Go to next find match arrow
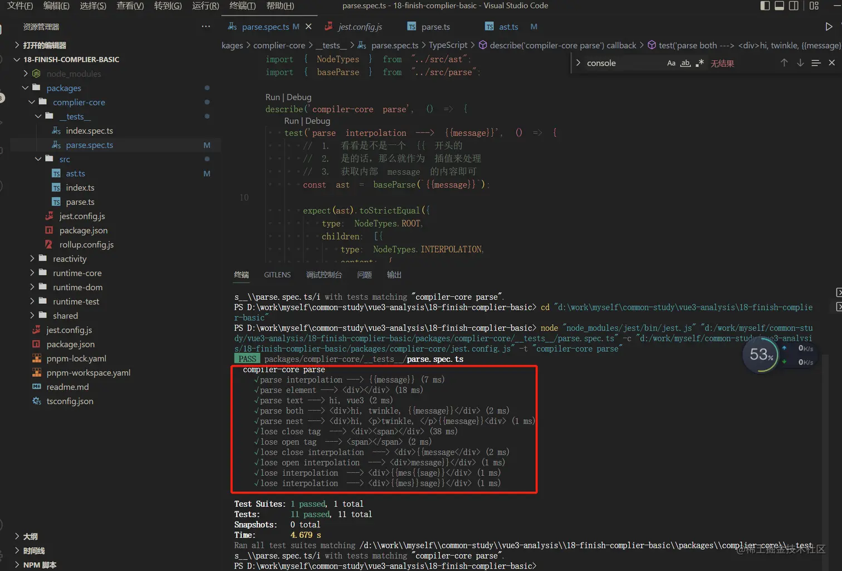Image resolution: width=842 pixels, height=571 pixels. (x=800, y=63)
